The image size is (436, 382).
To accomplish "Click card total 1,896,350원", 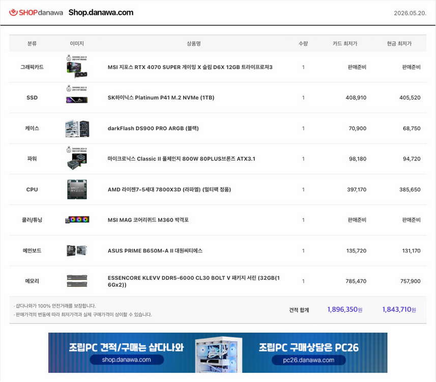I will [345, 310].
